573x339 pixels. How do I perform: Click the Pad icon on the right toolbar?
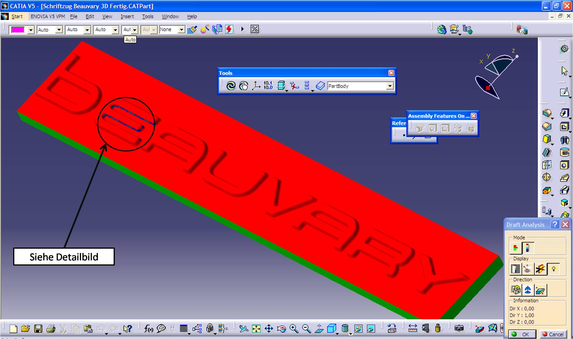tap(564, 113)
